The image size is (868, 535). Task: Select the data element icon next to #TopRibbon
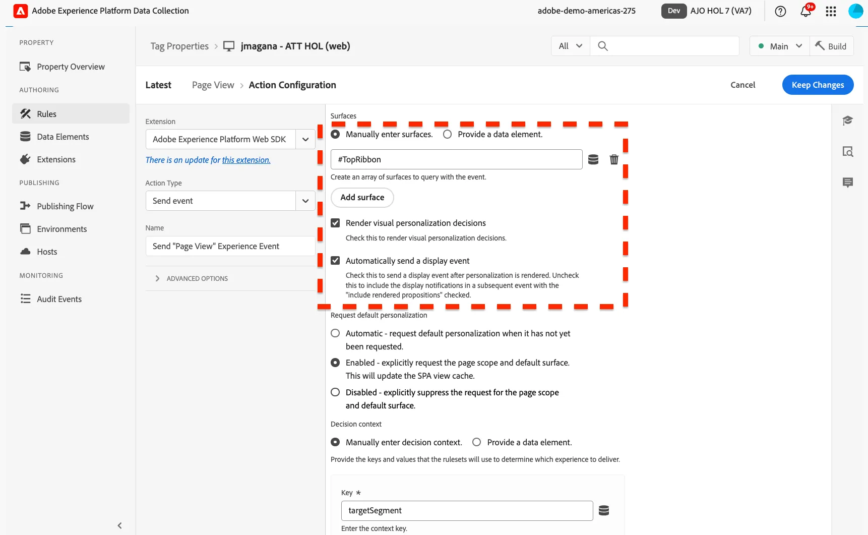593,159
